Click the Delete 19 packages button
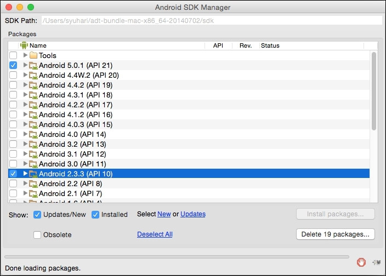The width and height of the screenshot is (386, 276). [335, 234]
